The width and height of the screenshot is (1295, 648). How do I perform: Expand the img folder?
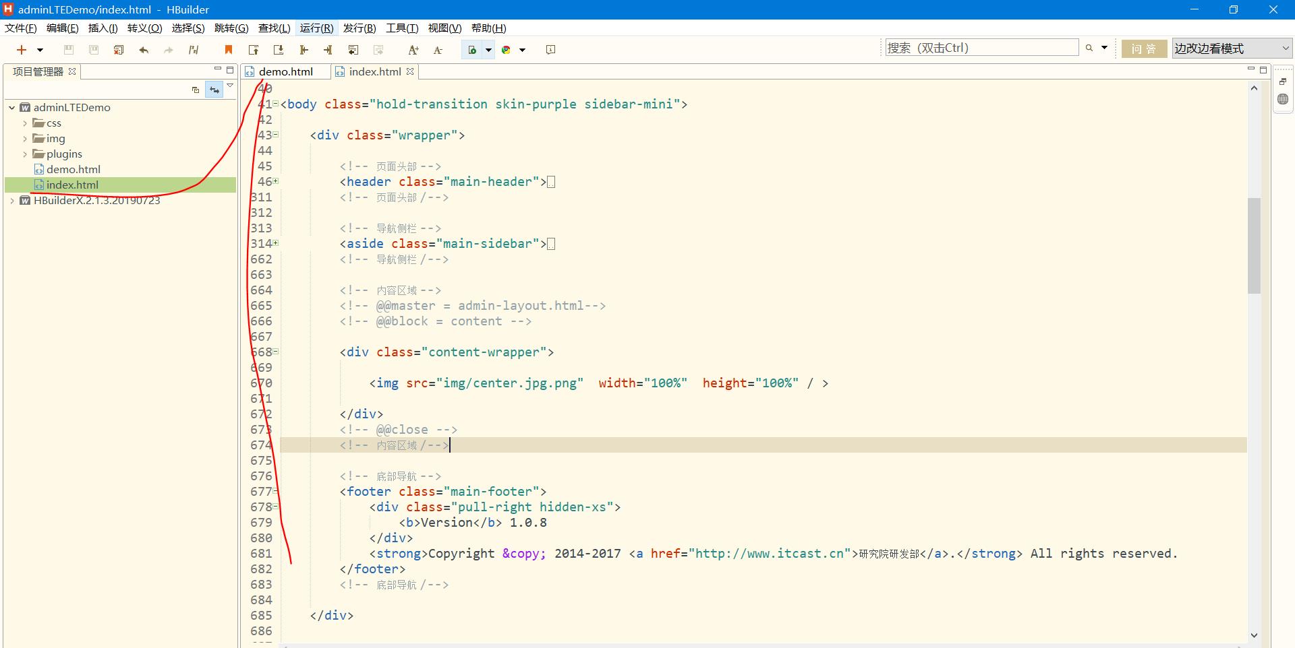pos(25,139)
